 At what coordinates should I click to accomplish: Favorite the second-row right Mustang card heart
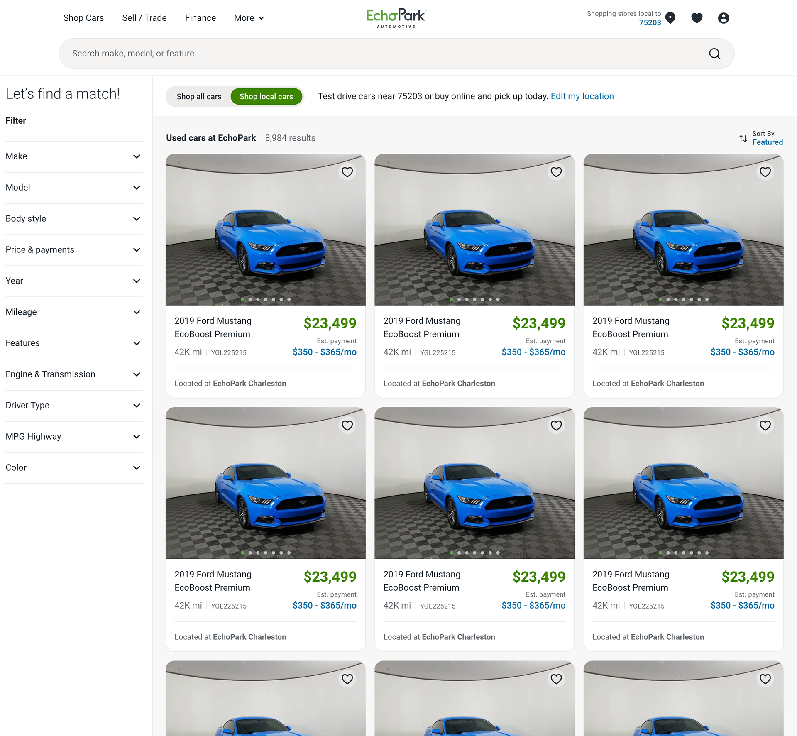tap(765, 425)
